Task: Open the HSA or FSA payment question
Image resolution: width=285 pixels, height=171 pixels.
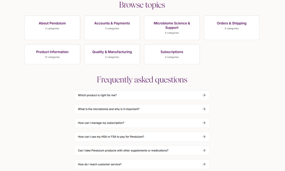Action: [x=142, y=137]
